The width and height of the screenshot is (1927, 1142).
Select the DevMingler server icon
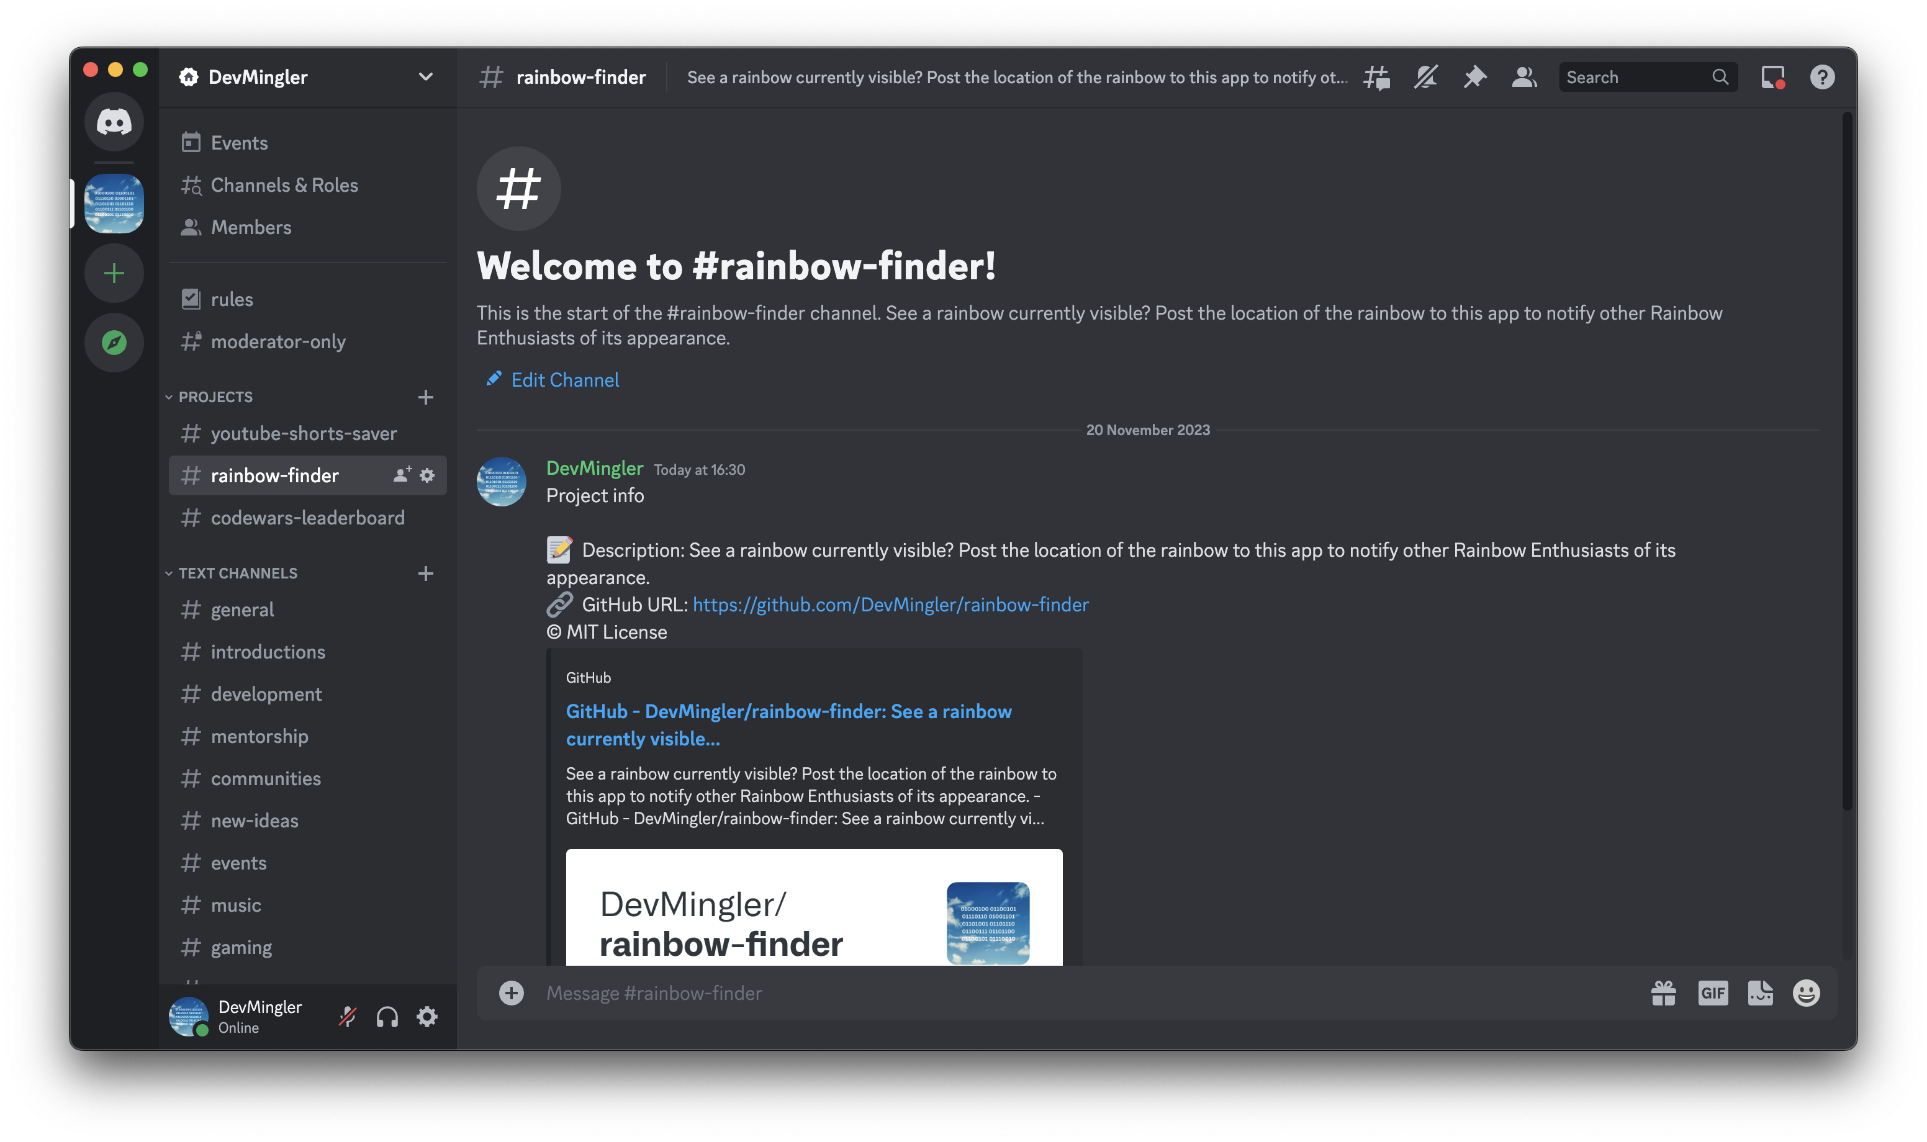click(x=114, y=203)
